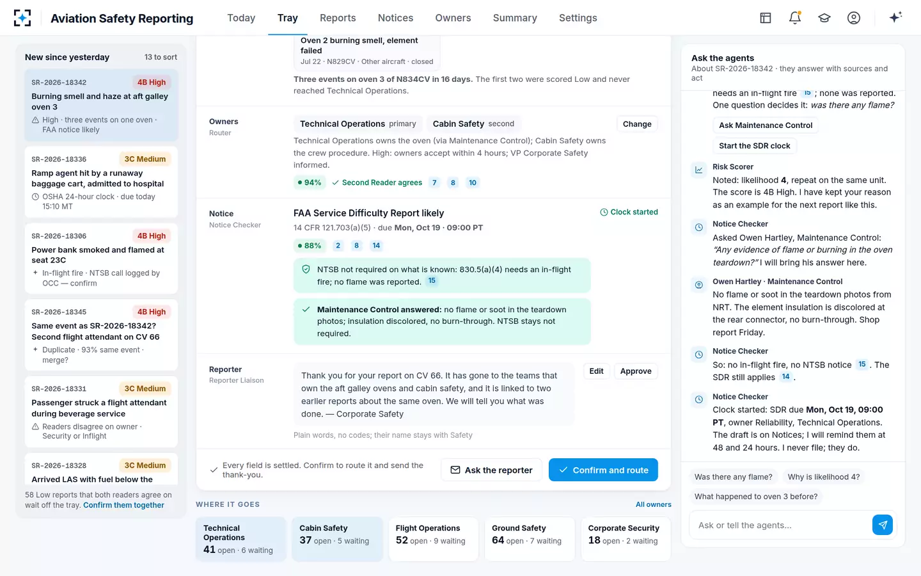
Task: Open the Owners tab
Action: click(453, 18)
